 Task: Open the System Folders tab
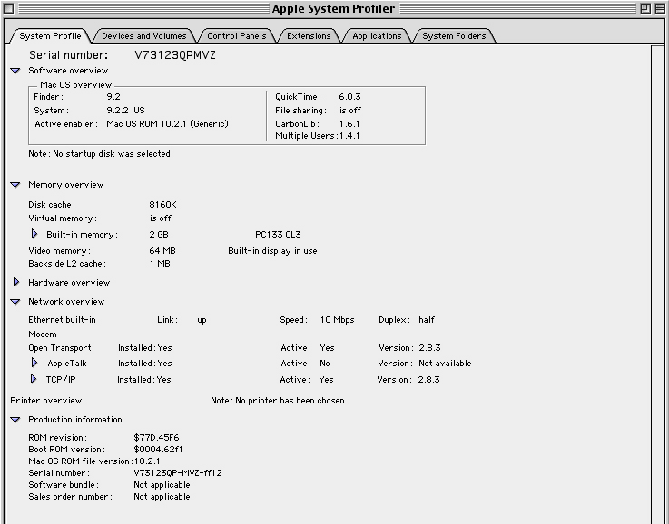(x=454, y=36)
